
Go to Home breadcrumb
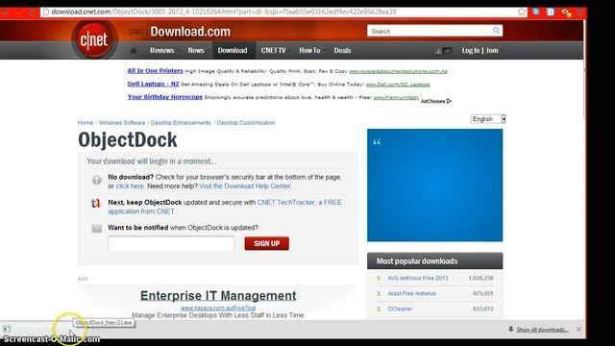point(86,123)
